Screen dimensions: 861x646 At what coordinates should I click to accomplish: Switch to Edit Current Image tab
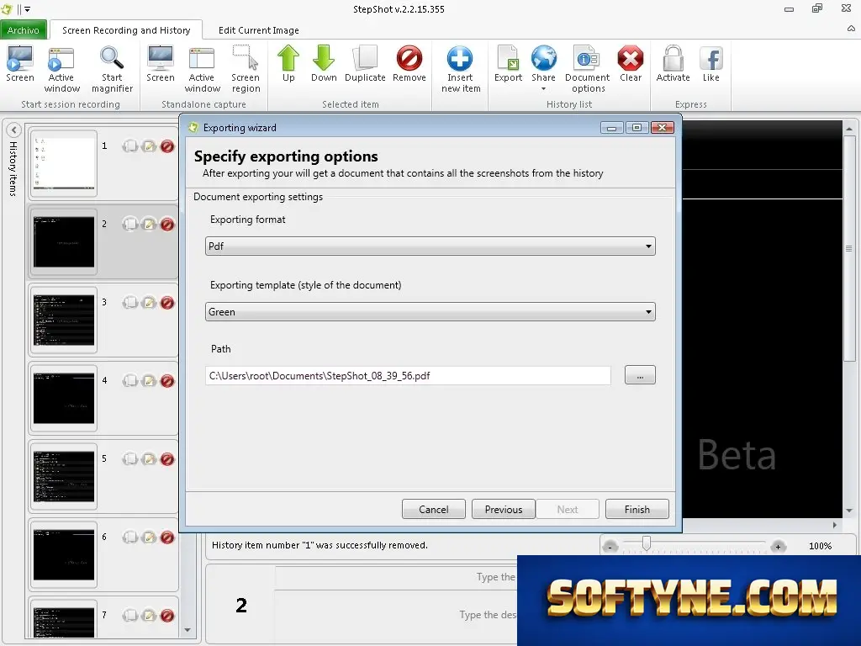259,30
